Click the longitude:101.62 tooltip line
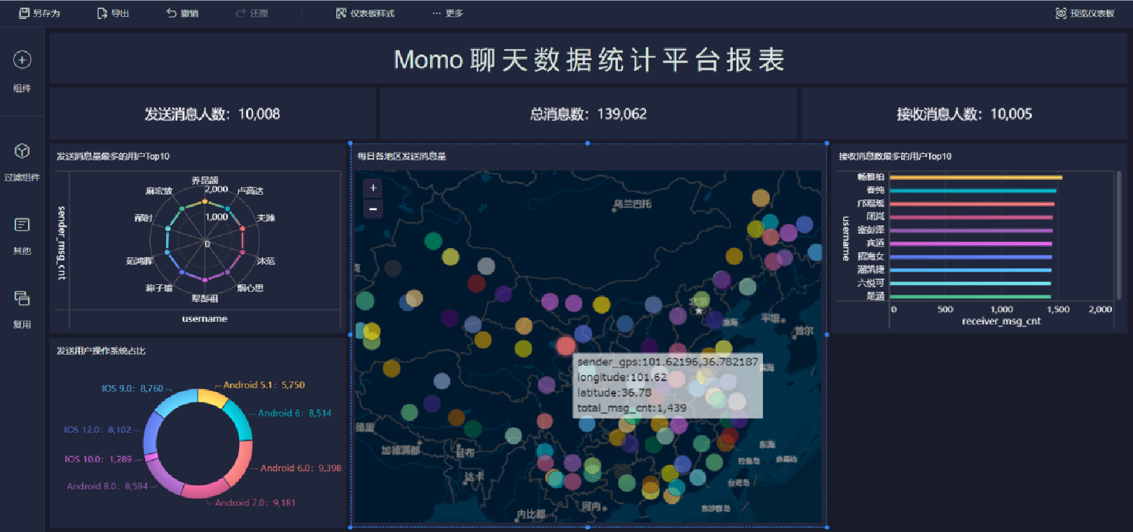The height and width of the screenshot is (532, 1133). tap(622, 377)
